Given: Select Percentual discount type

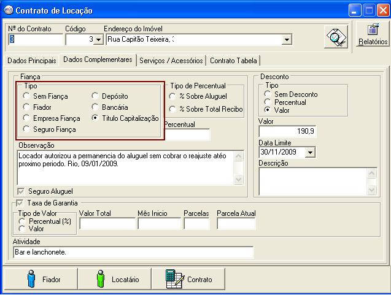Looking at the screenshot, I should click(267, 102).
